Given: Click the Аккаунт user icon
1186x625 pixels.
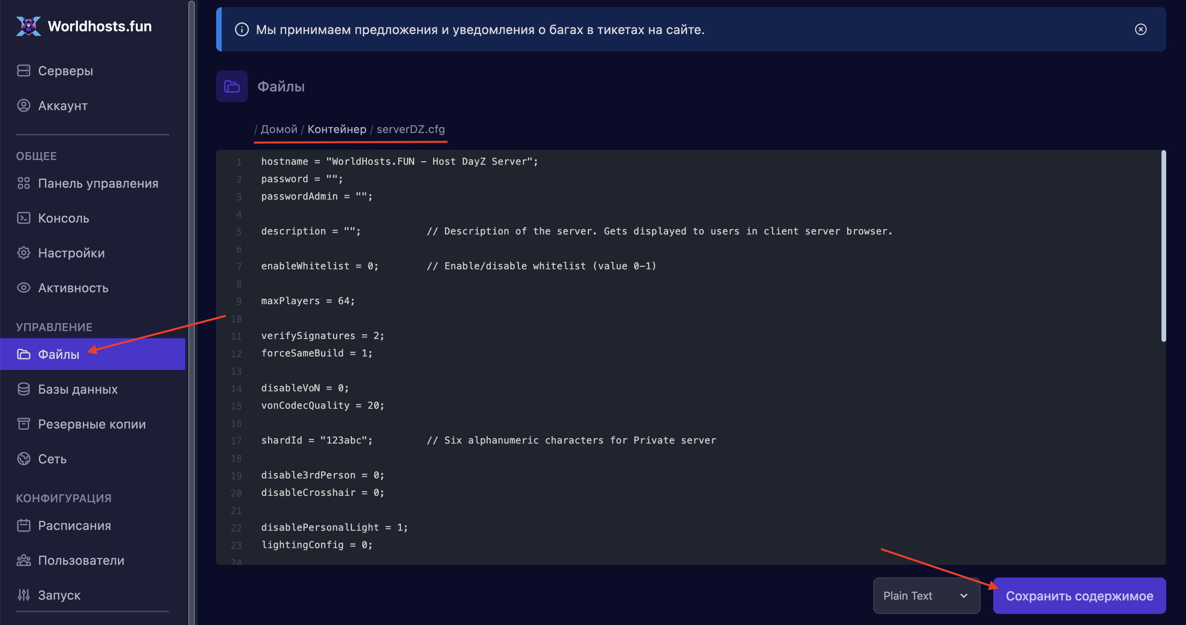Looking at the screenshot, I should (x=23, y=105).
